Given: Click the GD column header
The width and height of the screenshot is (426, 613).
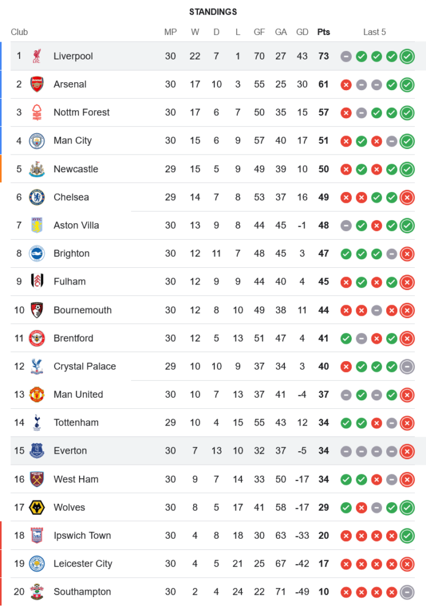Looking at the screenshot, I should tap(302, 32).
